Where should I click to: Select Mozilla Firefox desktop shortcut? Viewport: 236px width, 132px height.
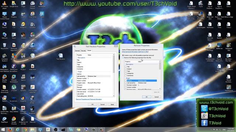click(4, 78)
